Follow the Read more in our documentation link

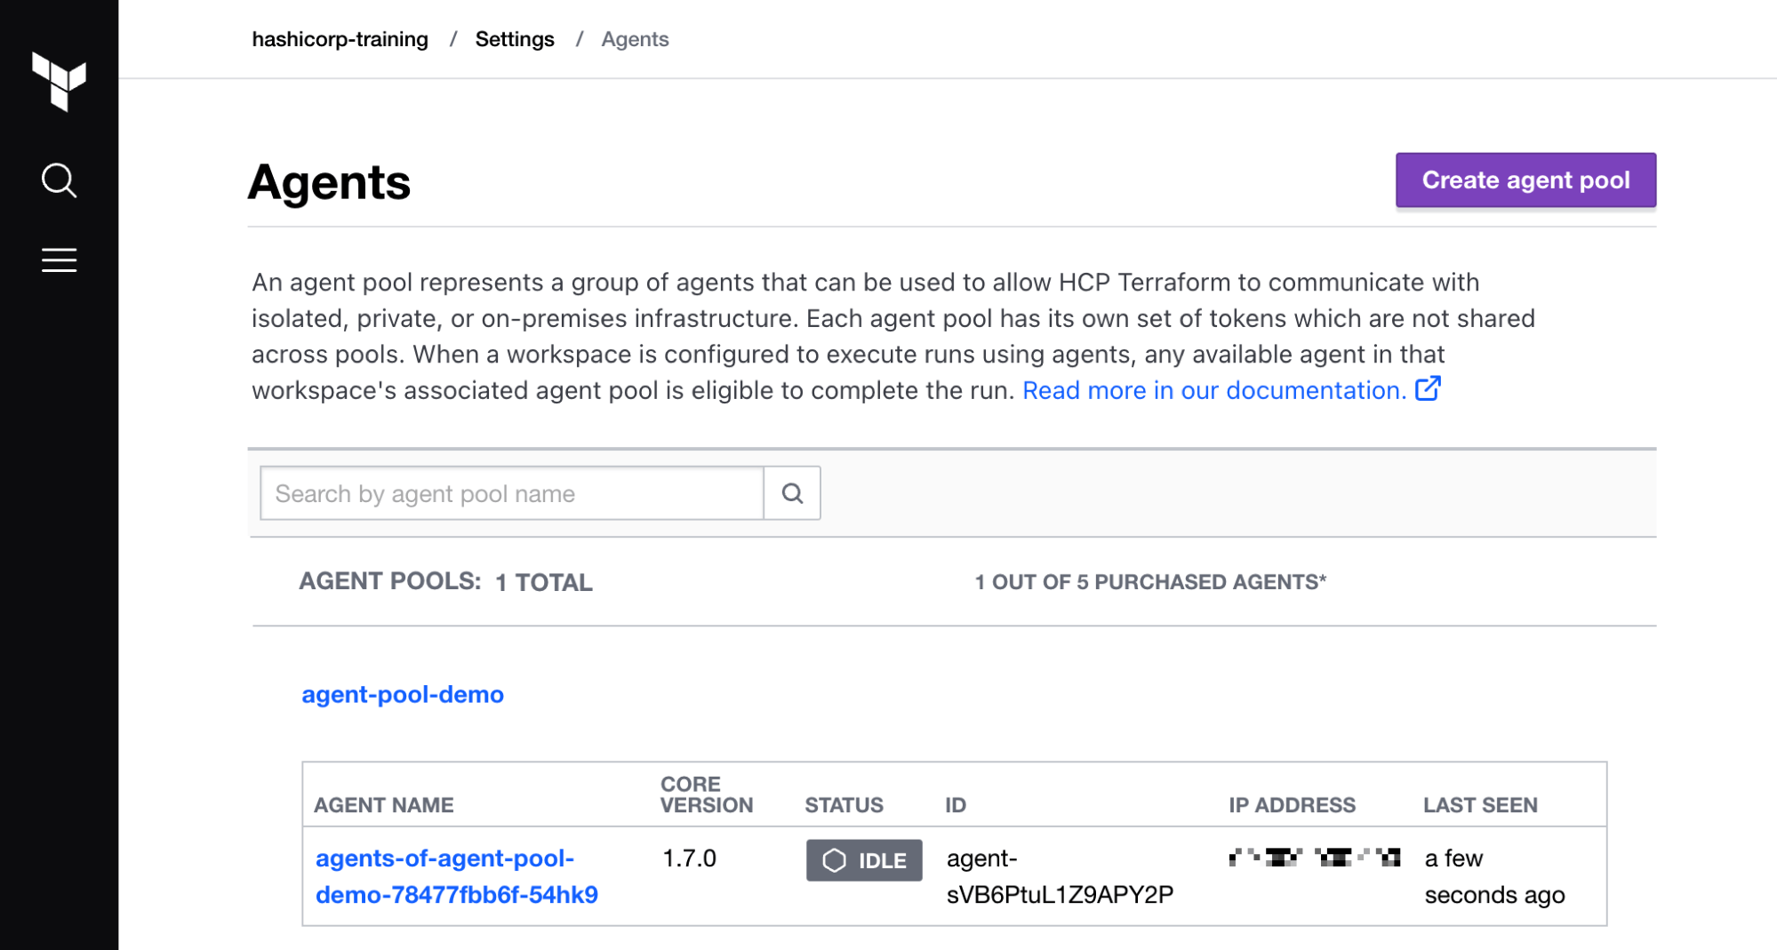[1213, 389]
